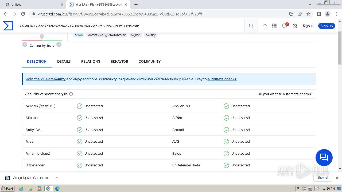Select the DETAILS tab
342x192 pixels.
click(x=64, y=61)
